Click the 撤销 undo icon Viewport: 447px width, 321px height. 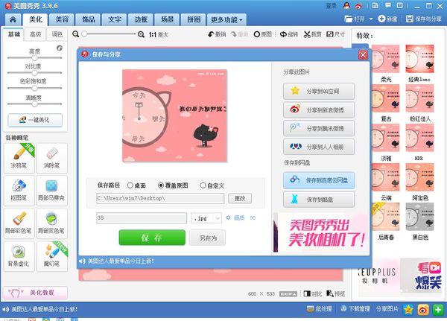pyautogui.click(x=212, y=34)
